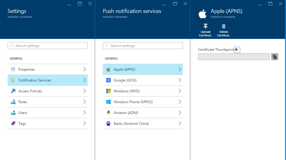Copy the certificate thumbprint to clipboard
The height and width of the screenshot is (160, 286).
pos(275,57)
